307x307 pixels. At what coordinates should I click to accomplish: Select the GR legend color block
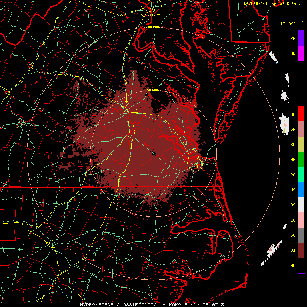tap(301, 129)
